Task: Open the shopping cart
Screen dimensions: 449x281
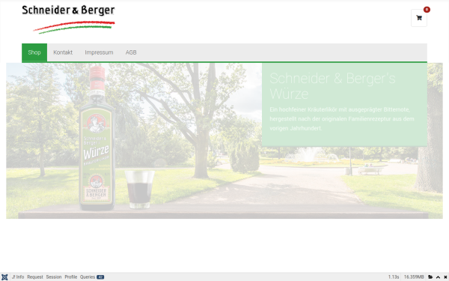Action: [x=419, y=18]
